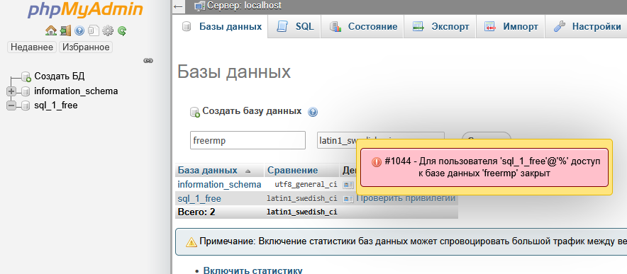627x274 pixels.
Task: Click the log out door icon
Action: 65,30
